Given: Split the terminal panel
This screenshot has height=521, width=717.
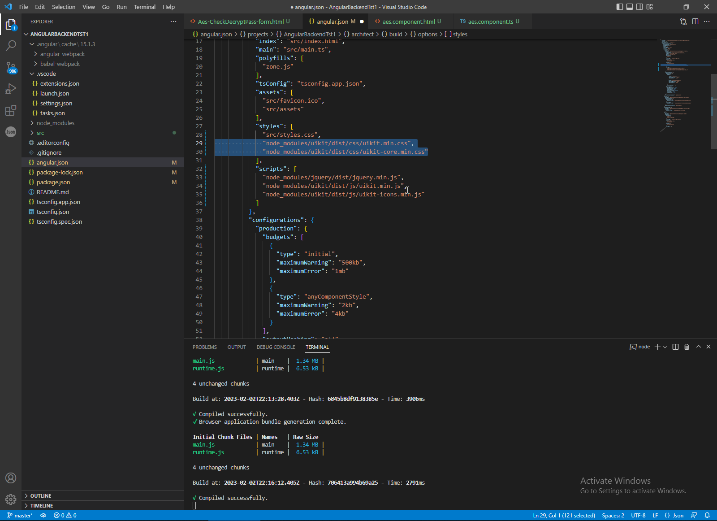Looking at the screenshot, I should pos(675,347).
